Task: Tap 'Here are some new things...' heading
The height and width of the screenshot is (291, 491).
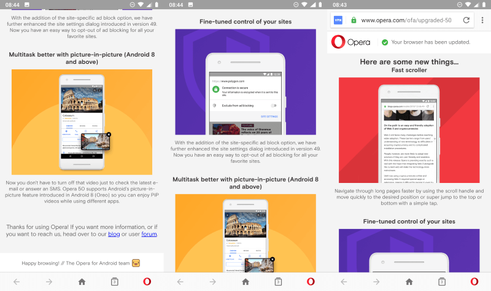Action: click(x=409, y=62)
